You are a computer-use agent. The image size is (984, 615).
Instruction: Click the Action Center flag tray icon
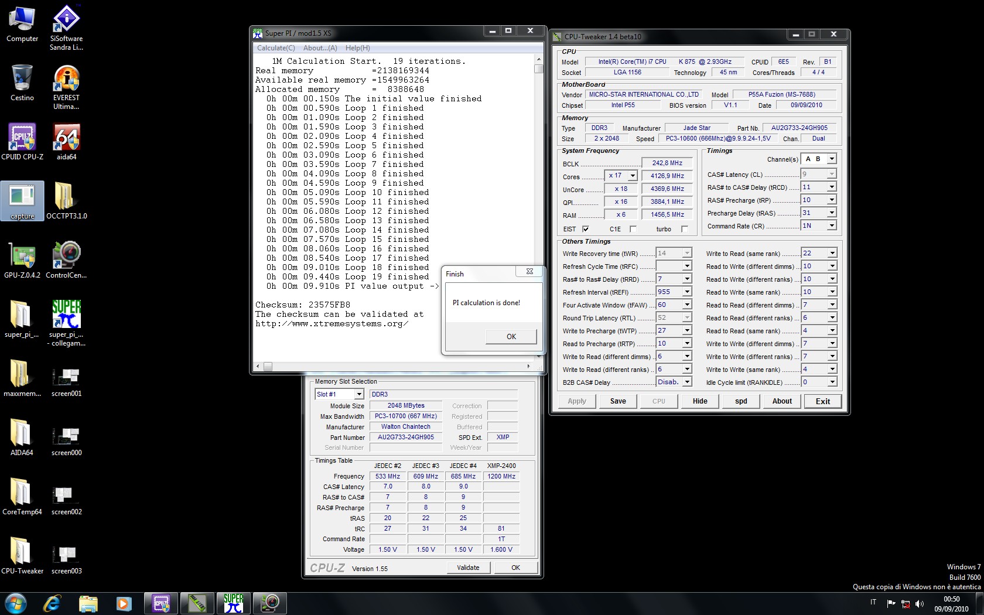tap(891, 604)
